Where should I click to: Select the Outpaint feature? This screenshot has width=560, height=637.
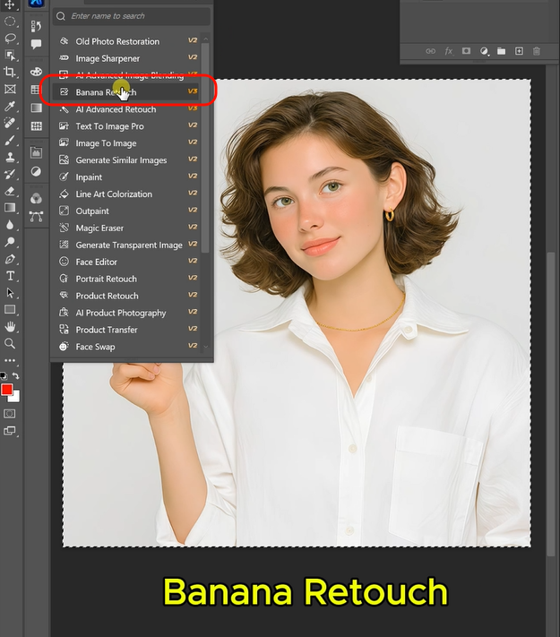[x=128, y=211]
